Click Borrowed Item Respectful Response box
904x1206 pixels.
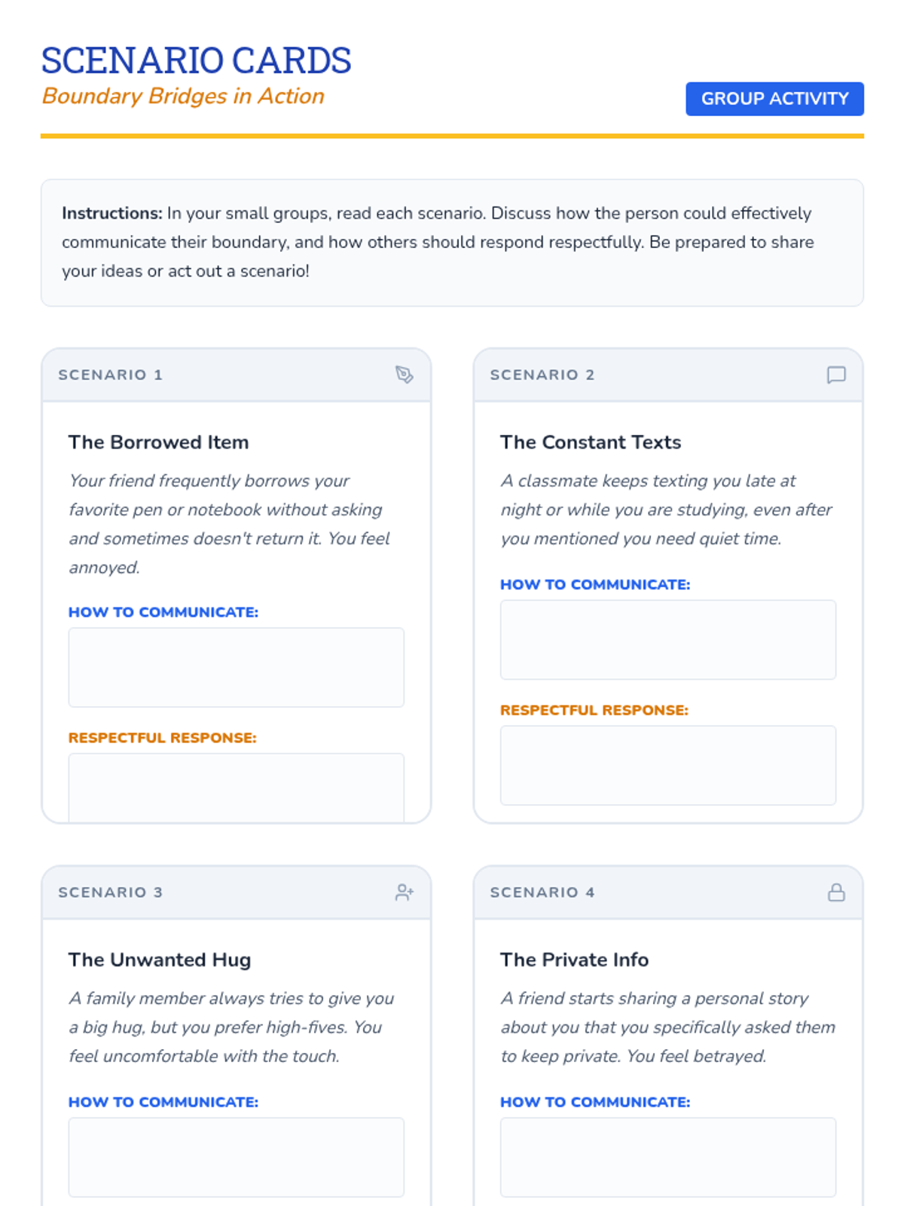click(x=236, y=787)
